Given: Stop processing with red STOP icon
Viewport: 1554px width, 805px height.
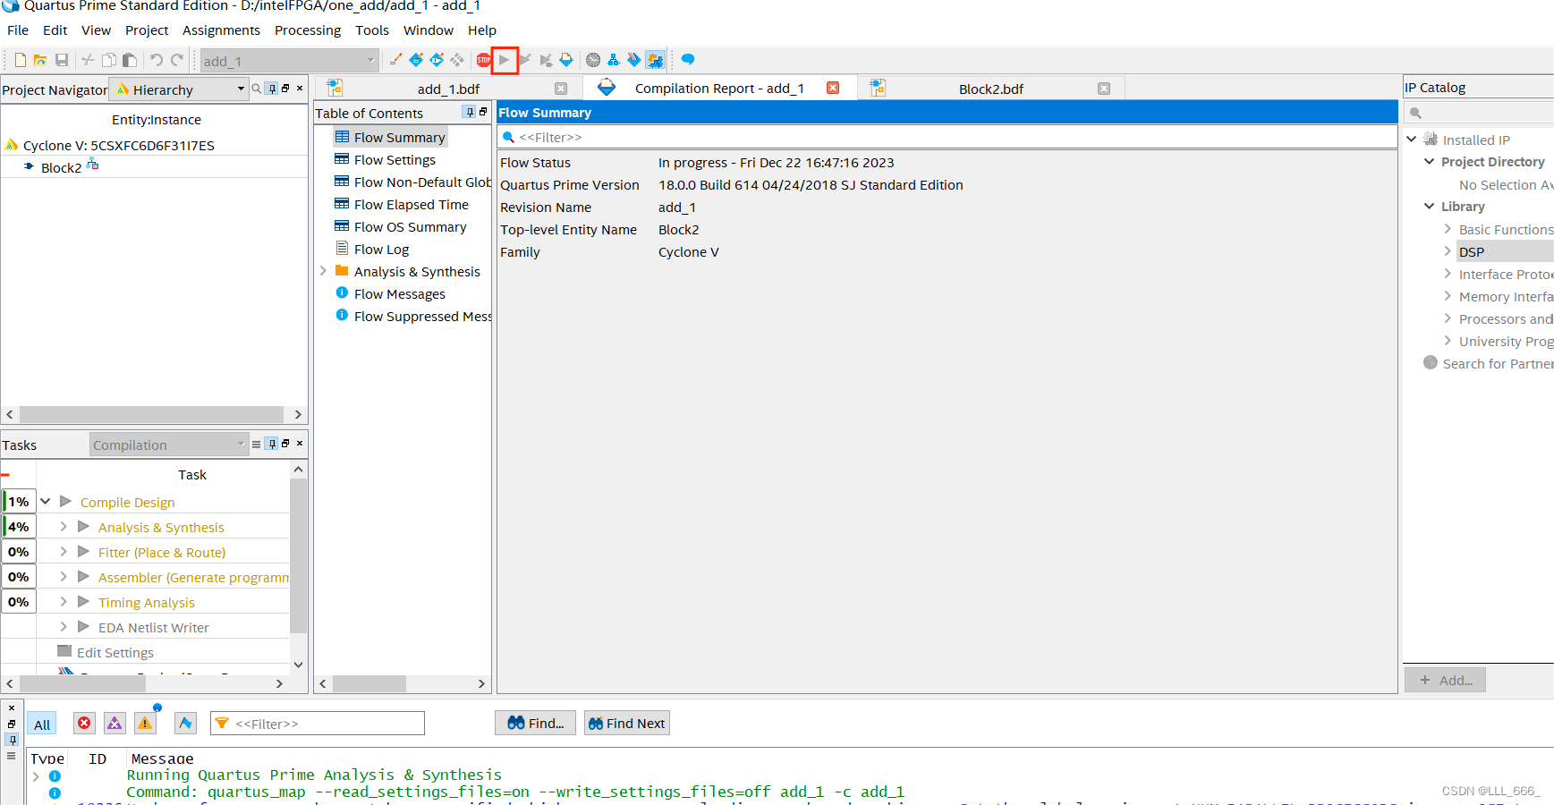Looking at the screenshot, I should [484, 60].
